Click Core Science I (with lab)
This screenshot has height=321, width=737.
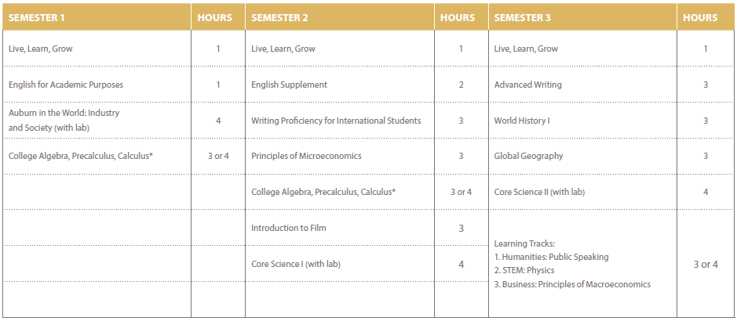pyautogui.click(x=296, y=264)
